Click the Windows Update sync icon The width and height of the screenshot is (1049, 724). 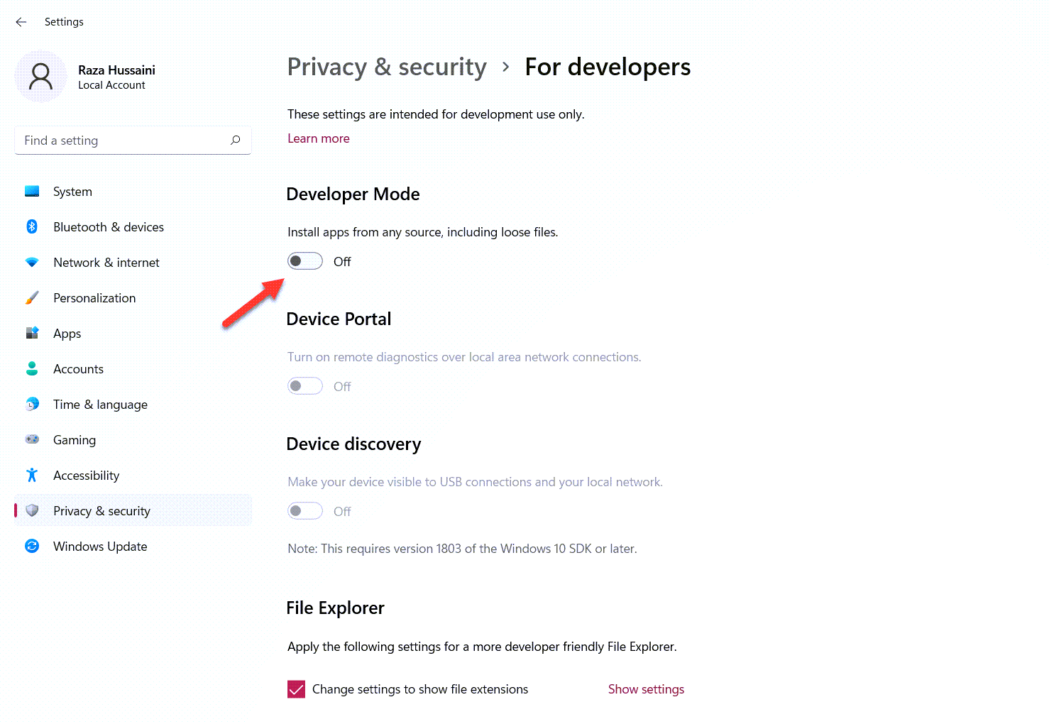[32, 547]
